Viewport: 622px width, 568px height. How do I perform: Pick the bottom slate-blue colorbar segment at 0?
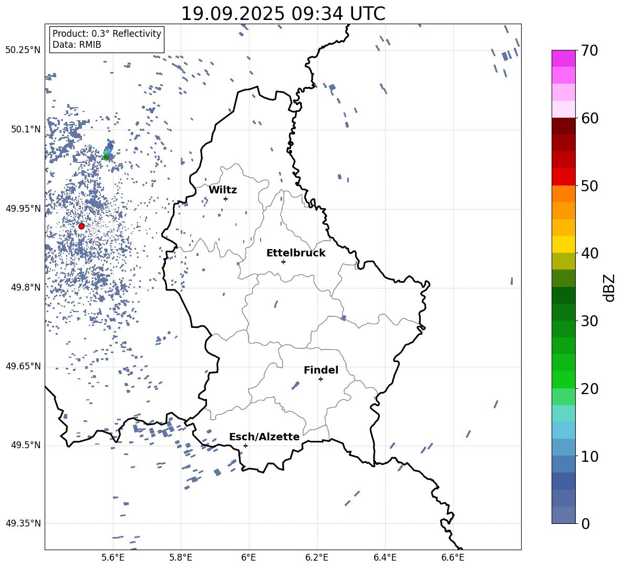(563, 515)
